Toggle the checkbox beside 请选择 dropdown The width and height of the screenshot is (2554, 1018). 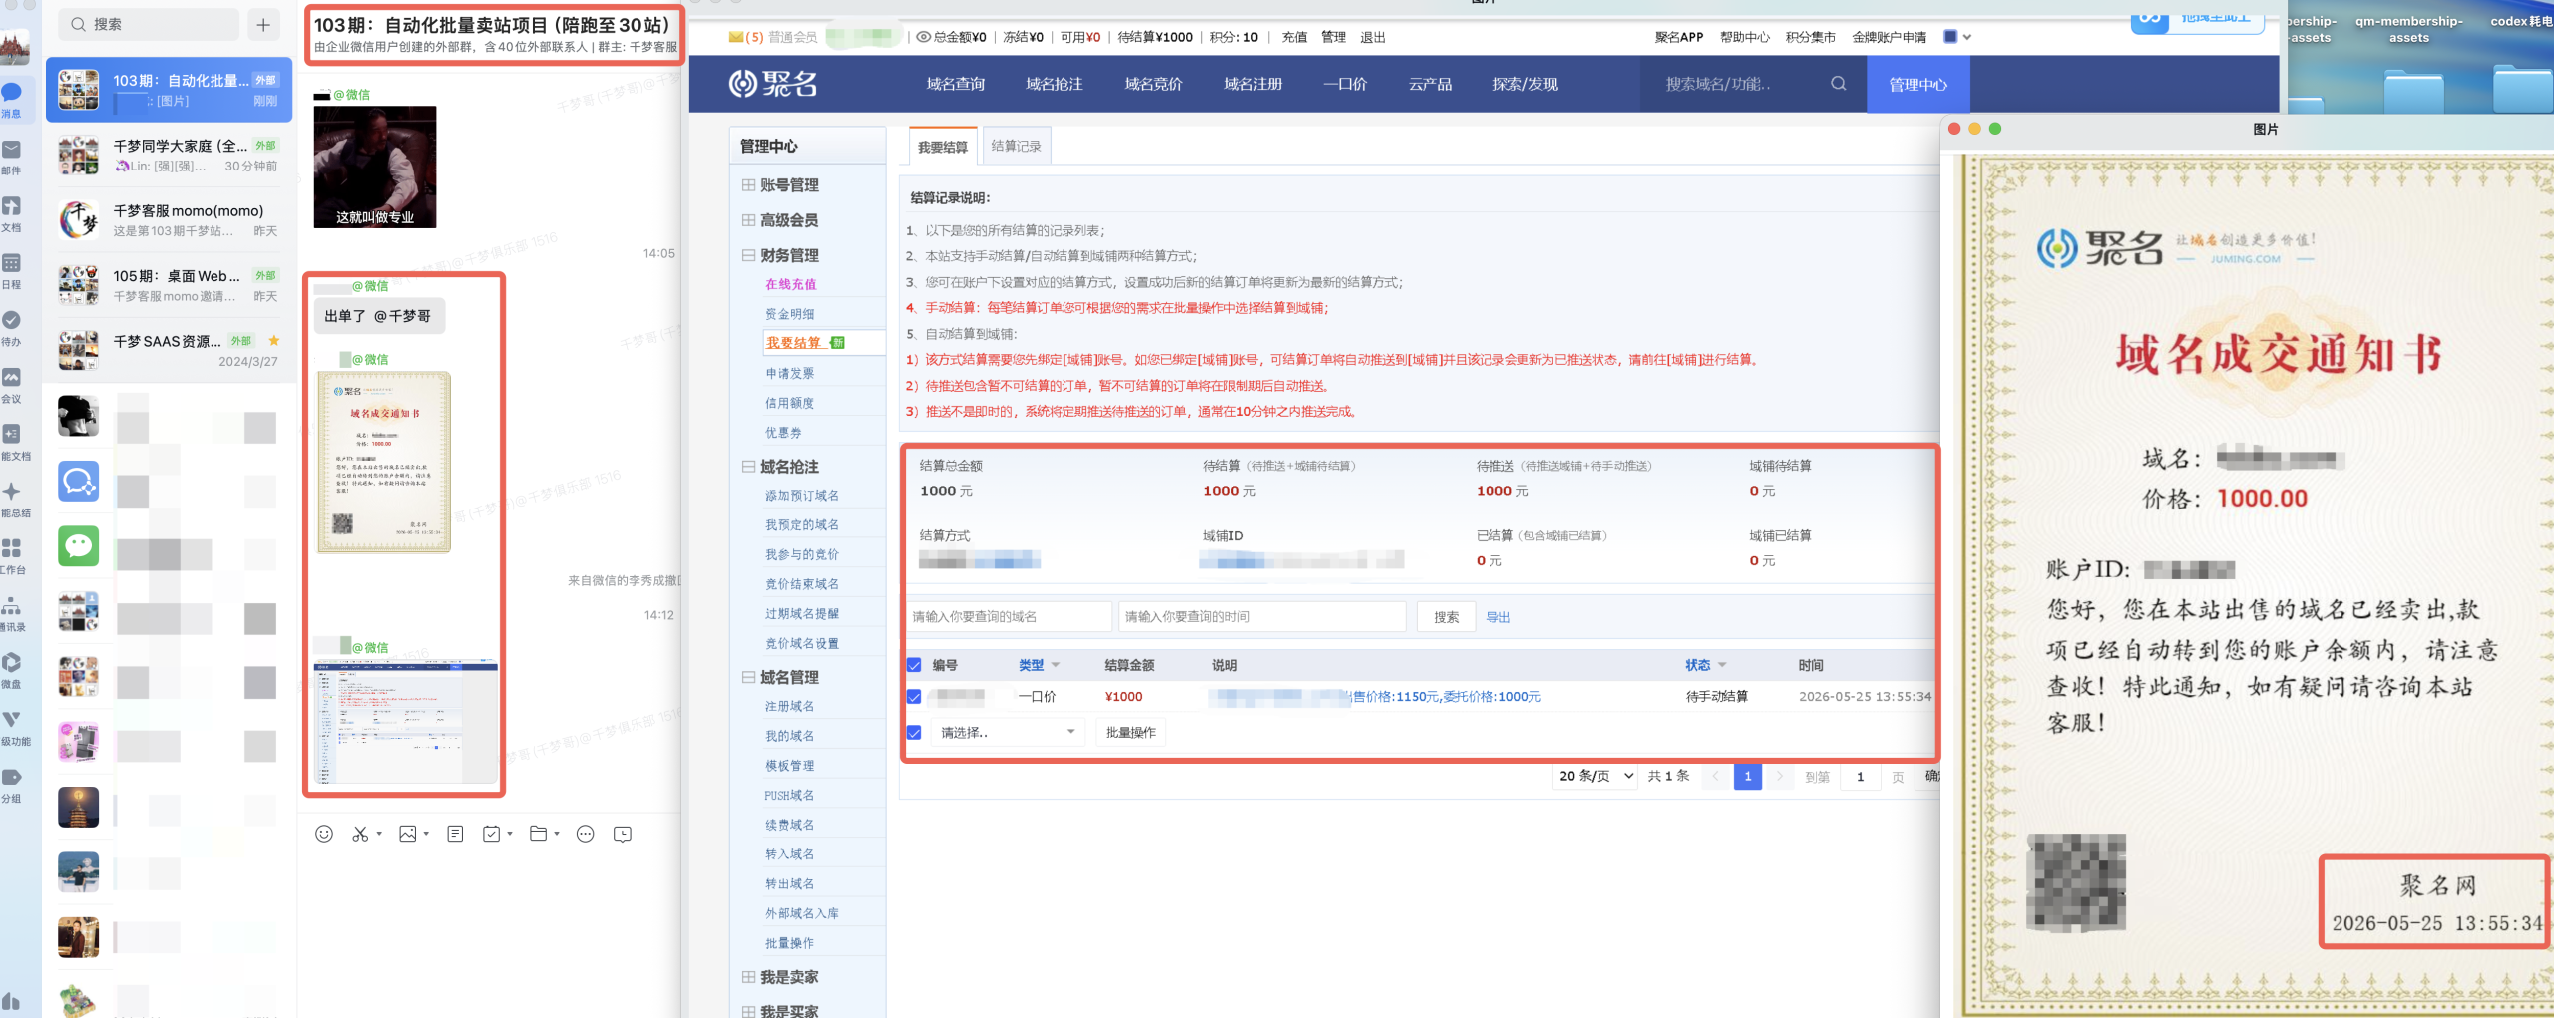pos(914,733)
